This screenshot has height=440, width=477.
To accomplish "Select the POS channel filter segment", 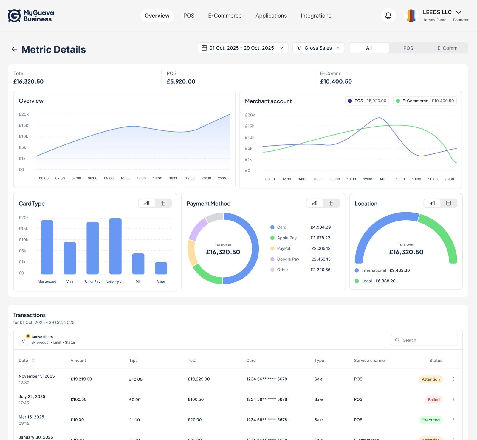I will point(408,48).
